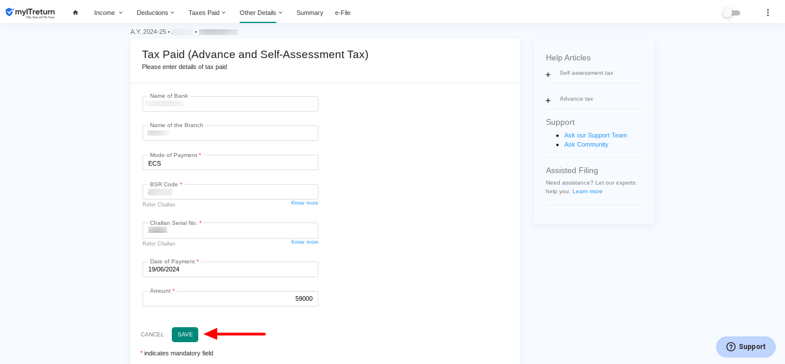Viewport: 785px width, 364px height.
Task: Click Know more below BSR Code
Action: click(304, 202)
